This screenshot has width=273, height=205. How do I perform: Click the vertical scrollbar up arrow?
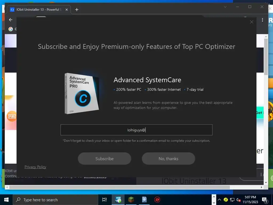[266, 37]
